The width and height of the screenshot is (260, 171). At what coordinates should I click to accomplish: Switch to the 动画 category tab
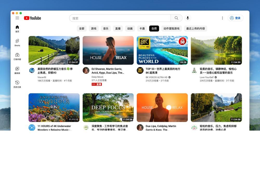point(130,29)
